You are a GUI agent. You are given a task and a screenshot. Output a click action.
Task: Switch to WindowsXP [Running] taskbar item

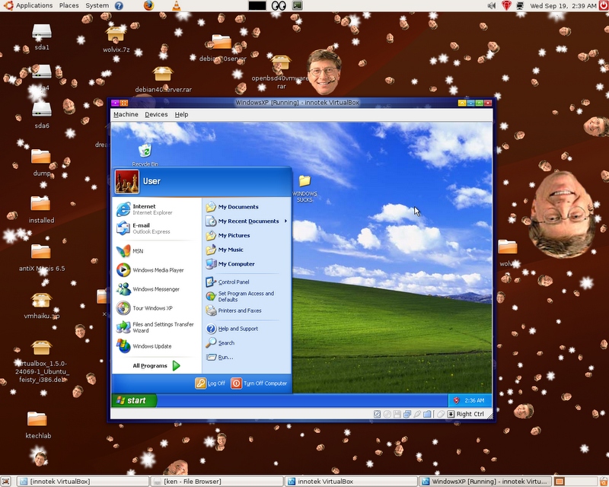tap(486, 482)
